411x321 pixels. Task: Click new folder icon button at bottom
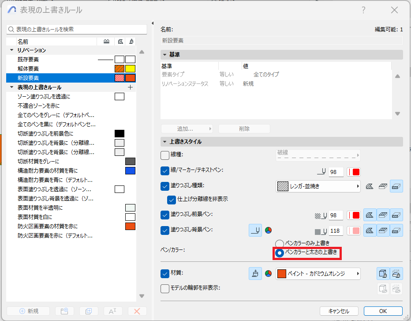point(64,311)
